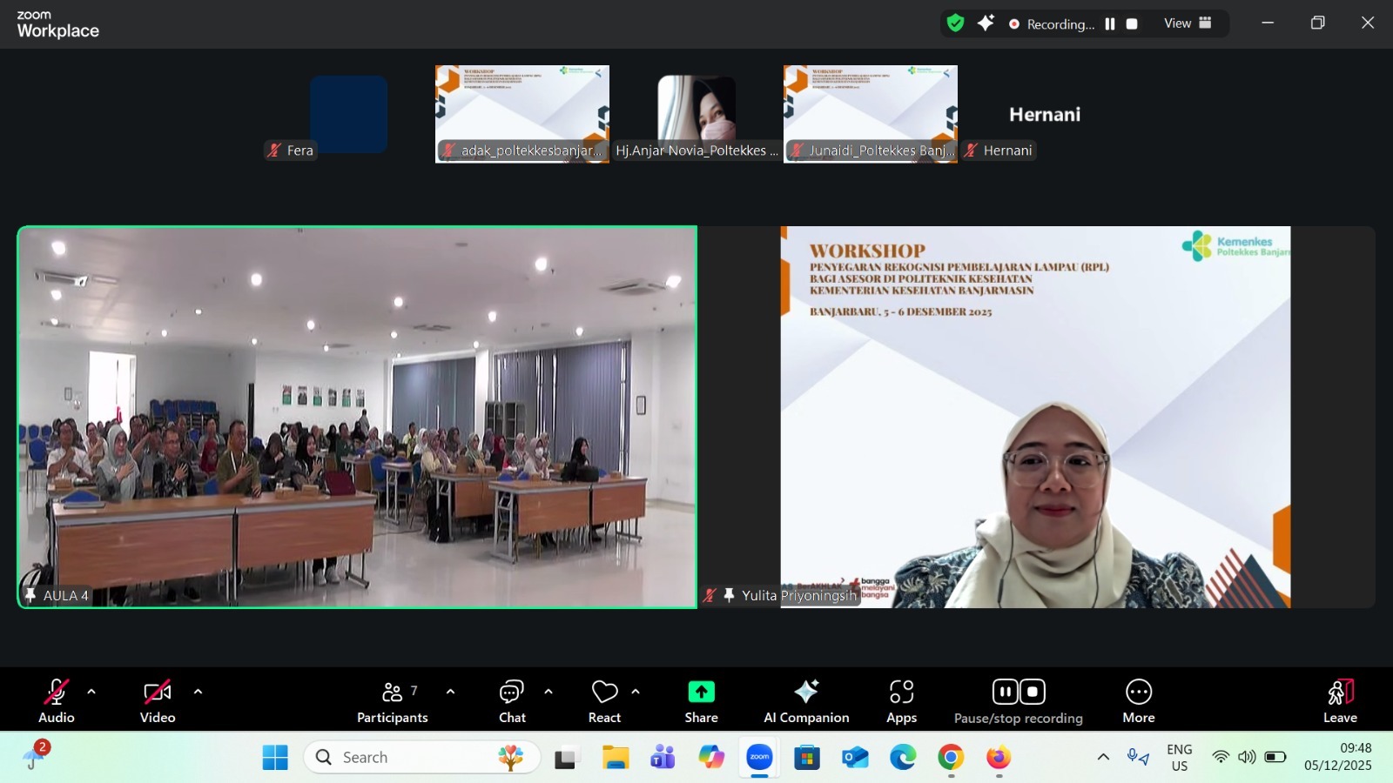Screen dimensions: 1393x783
Task: Open the More options menu
Action: pos(1138,700)
